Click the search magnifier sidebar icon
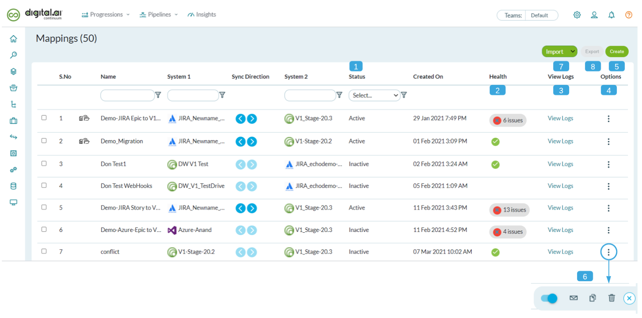Screen dimensions: 642x318 pos(14,55)
